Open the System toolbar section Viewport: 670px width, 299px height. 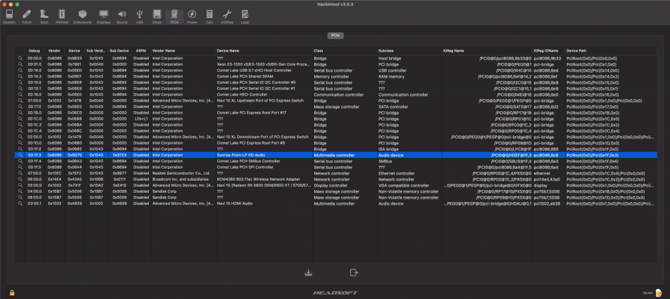(9, 17)
